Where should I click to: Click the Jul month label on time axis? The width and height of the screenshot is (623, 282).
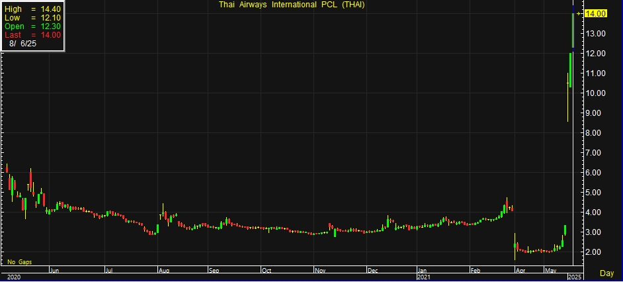coord(109,271)
